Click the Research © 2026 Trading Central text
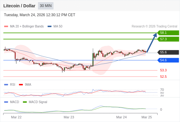This screenshot has height=122, width=180. pos(154,27)
